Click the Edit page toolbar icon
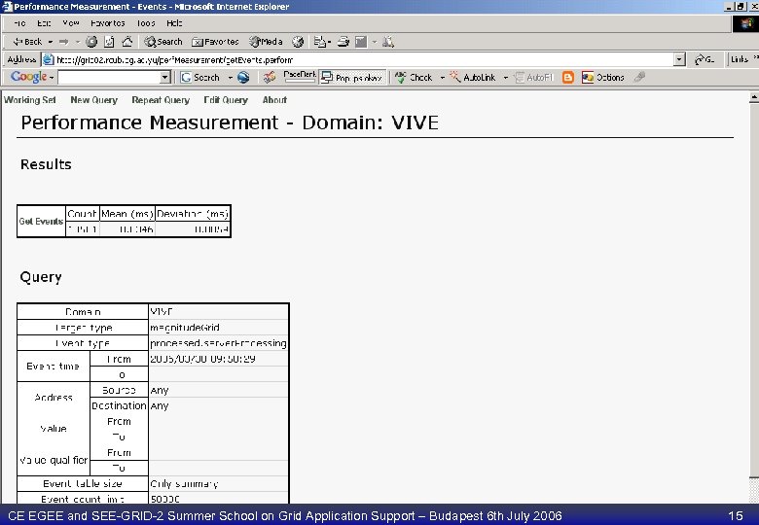The width and height of the screenshot is (759, 525). (x=361, y=42)
